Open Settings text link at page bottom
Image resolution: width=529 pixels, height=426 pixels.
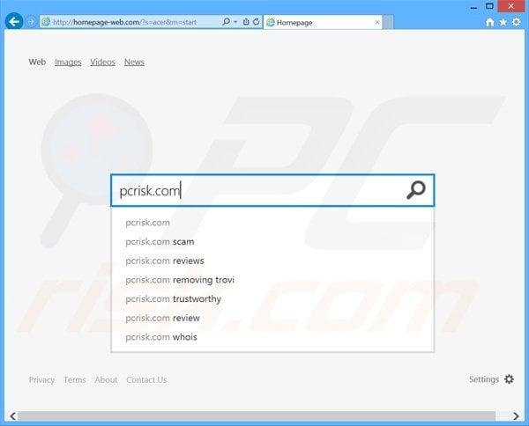pyautogui.click(x=484, y=379)
